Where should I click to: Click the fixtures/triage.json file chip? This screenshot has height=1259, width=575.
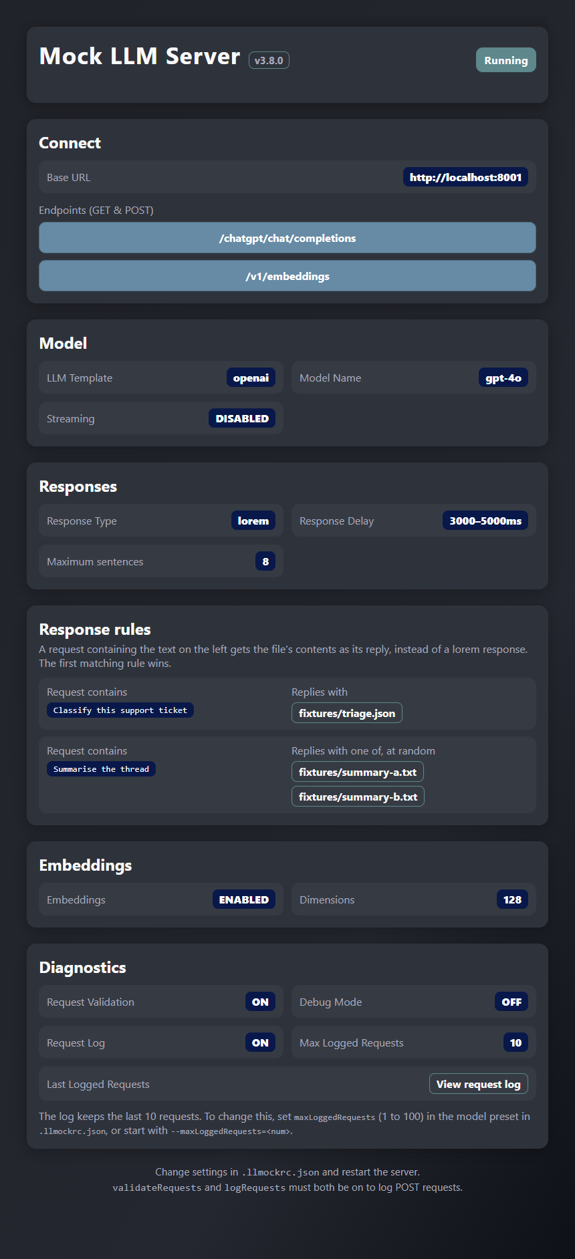[x=347, y=713]
